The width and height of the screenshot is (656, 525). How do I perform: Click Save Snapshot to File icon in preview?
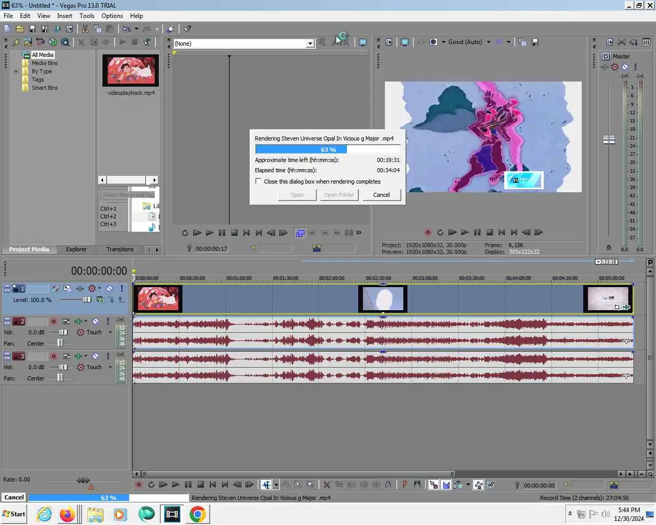pos(535,42)
